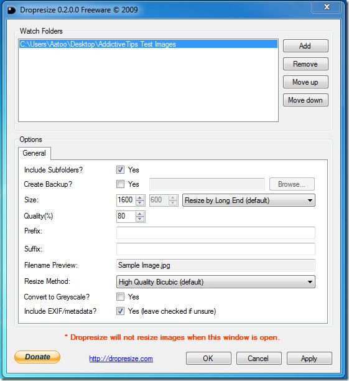Click the Cancel button
Viewport: 349px width, 381px height.
tap(259, 359)
